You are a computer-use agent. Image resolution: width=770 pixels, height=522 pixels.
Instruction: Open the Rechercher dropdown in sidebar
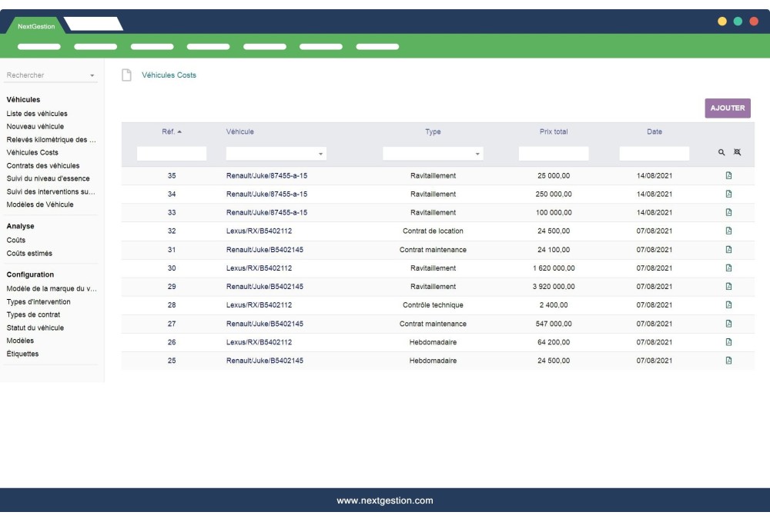click(x=92, y=76)
